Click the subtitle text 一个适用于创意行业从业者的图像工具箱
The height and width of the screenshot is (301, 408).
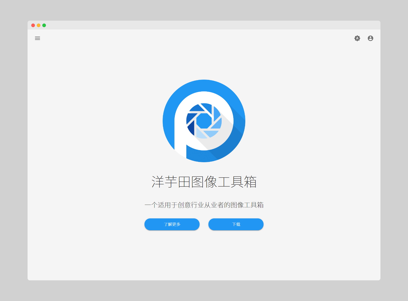tap(204, 205)
